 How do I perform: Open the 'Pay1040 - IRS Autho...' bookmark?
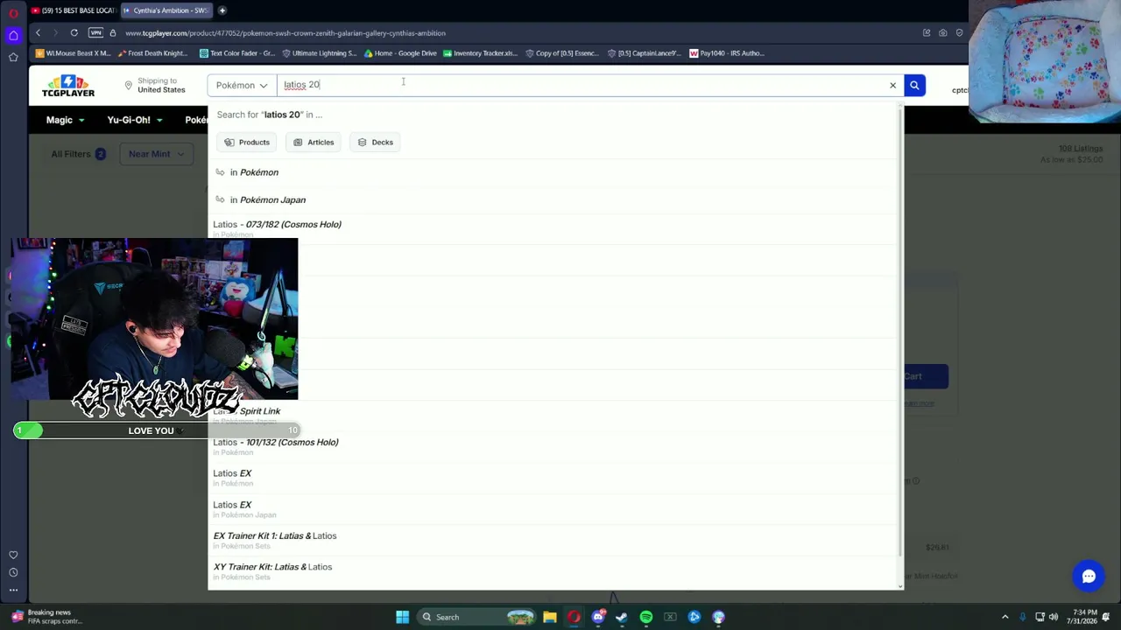[727, 53]
